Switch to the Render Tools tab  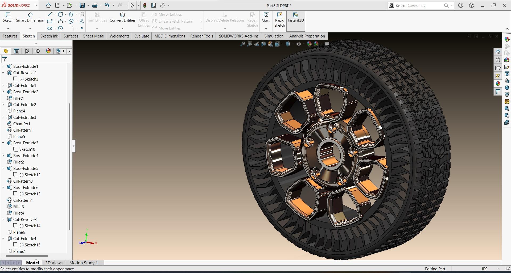[201, 36]
